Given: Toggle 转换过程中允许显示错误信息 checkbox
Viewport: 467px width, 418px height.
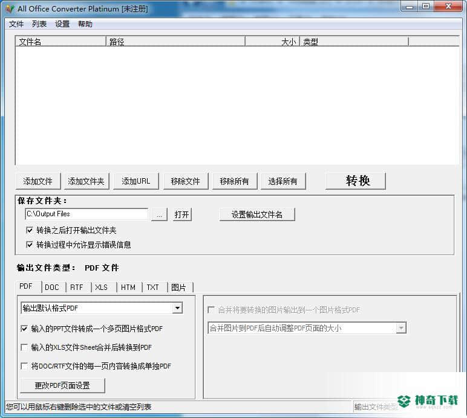Looking at the screenshot, I should point(30,245).
